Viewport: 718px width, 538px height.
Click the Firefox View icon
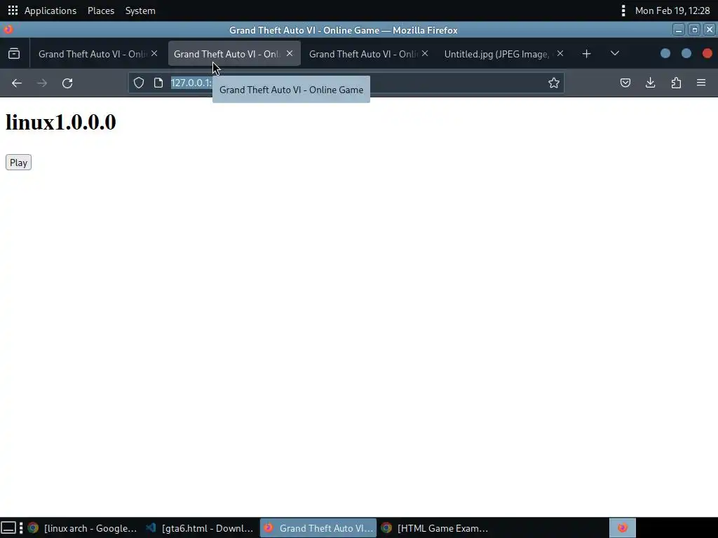tap(14, 54)
